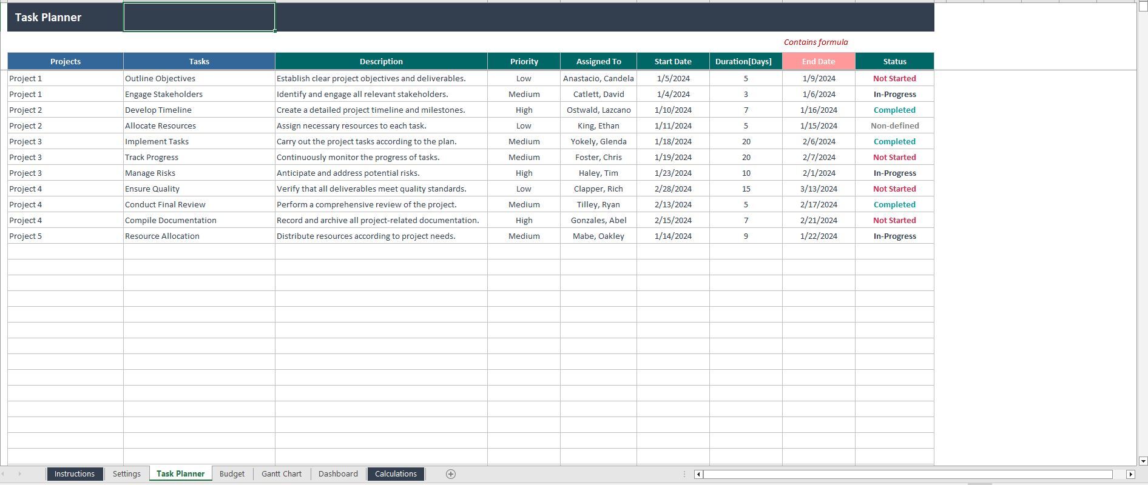Select Completed status for Develop Timeline
1148x485 pixels.
[x=894, y=110]
